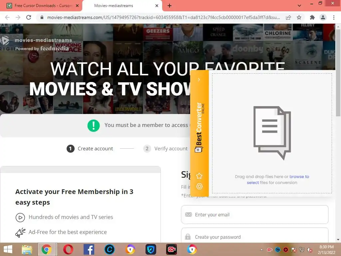Select step 1 Create account
The width and height of the screenshot is (341, 256).
[90, 149]
